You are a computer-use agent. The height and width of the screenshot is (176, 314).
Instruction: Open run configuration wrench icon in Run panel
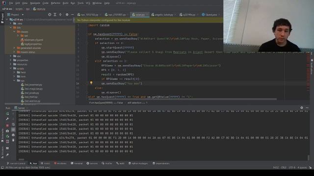(x=7, y=119)
